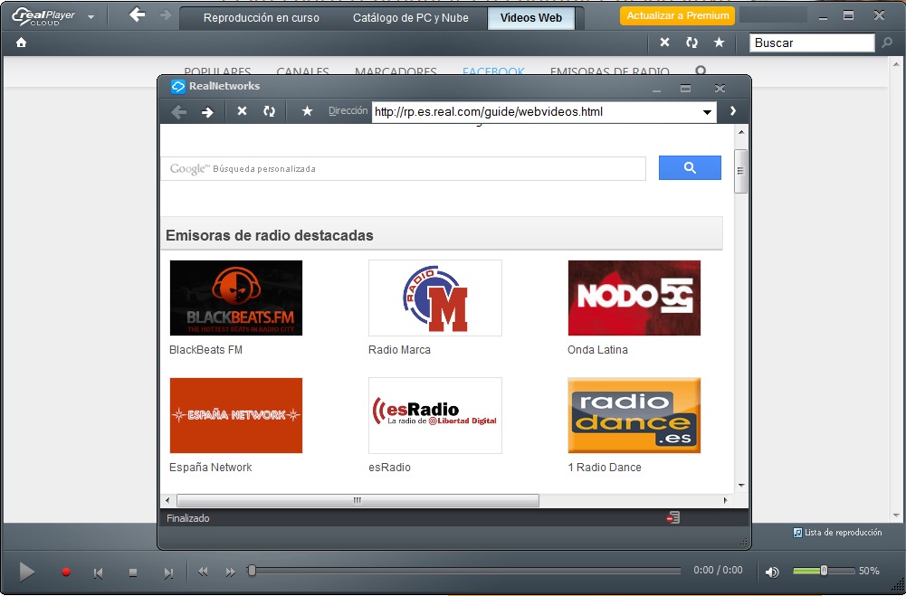Viewport: 906px width, 596px height.
Task: Click the Stop playback button
Action: click(133, 572)
